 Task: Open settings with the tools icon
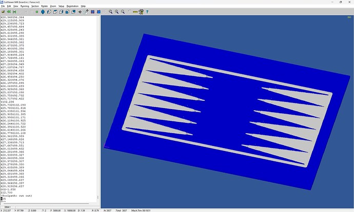141,12
